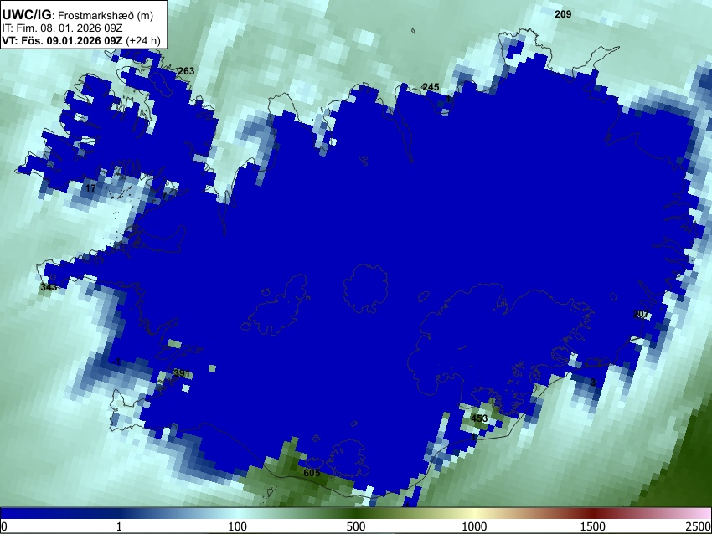
Task: Click the map value label "343"
Action: coord(49,287)
